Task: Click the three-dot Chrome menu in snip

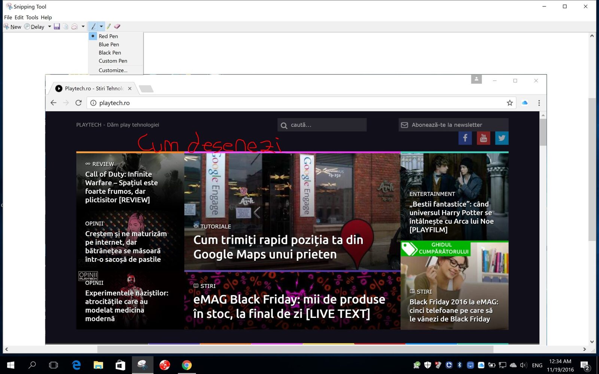Action: click(x=539, y=103)
